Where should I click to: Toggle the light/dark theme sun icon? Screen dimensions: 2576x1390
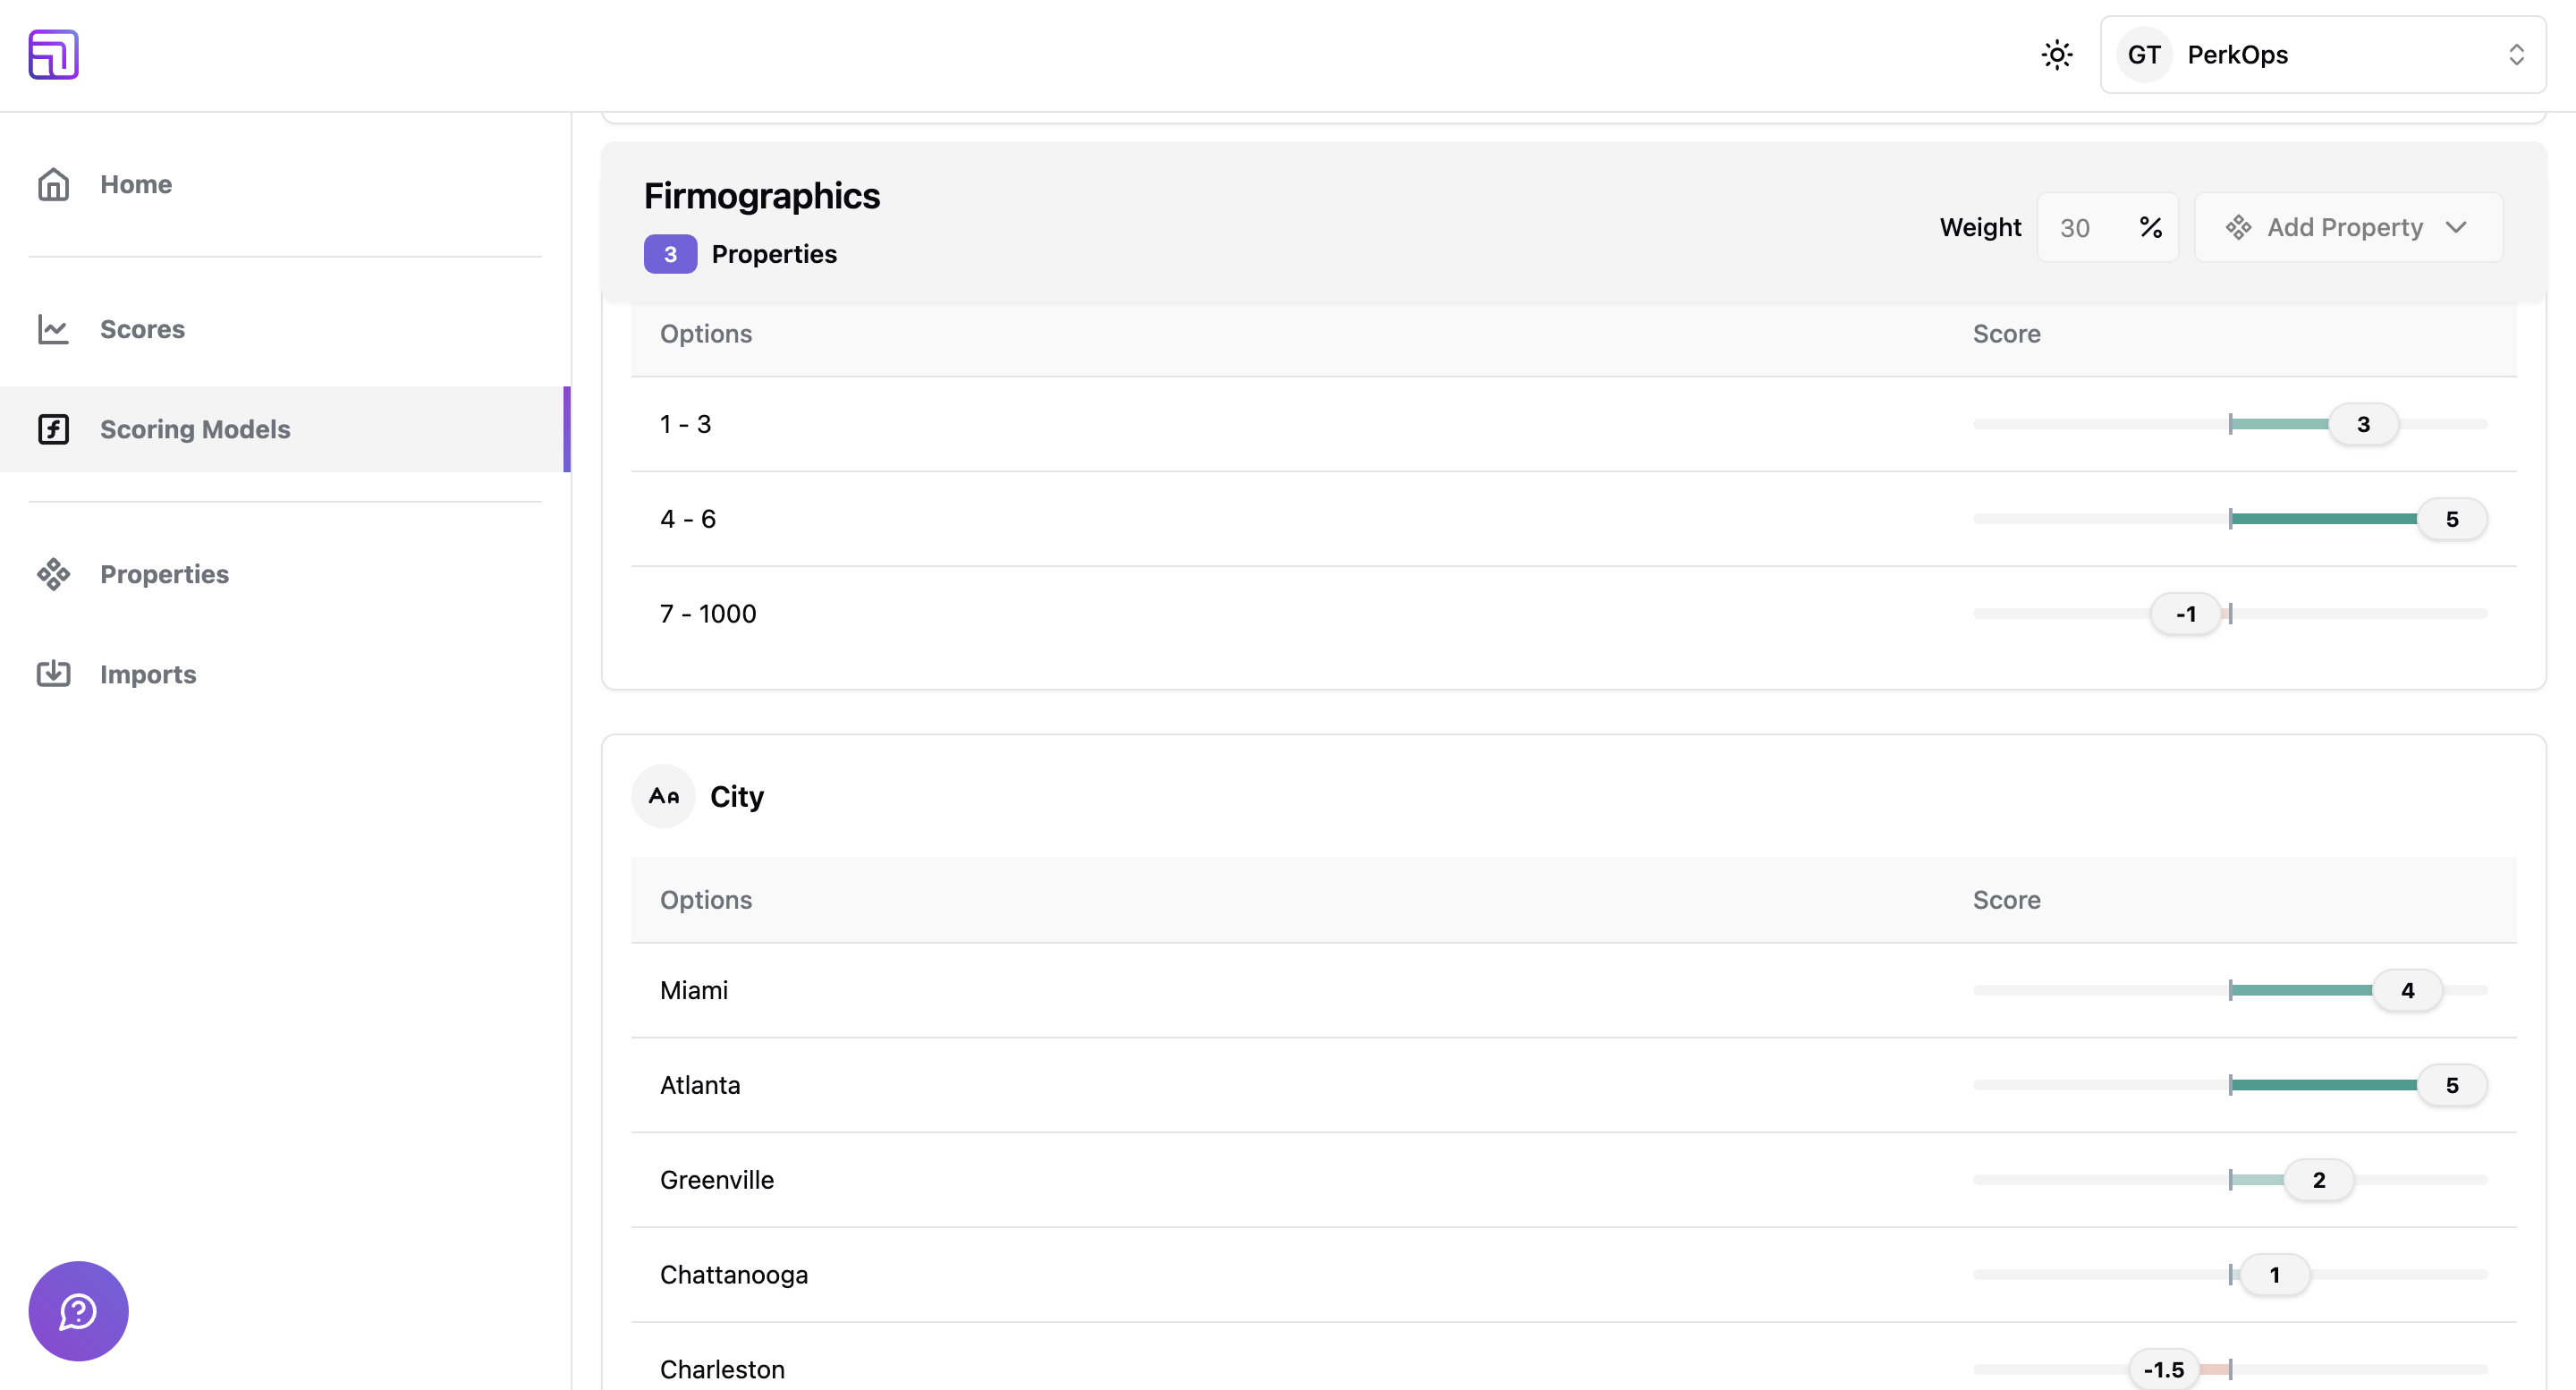2056,55
